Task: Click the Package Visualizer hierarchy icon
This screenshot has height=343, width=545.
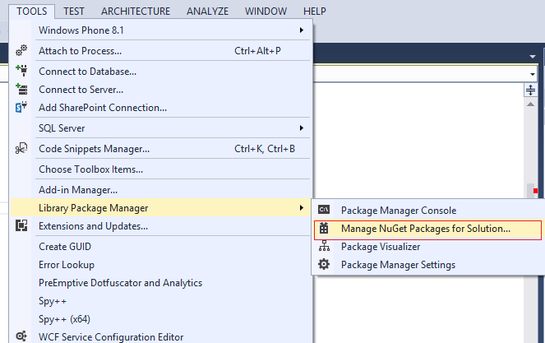Action: (324, 246)
